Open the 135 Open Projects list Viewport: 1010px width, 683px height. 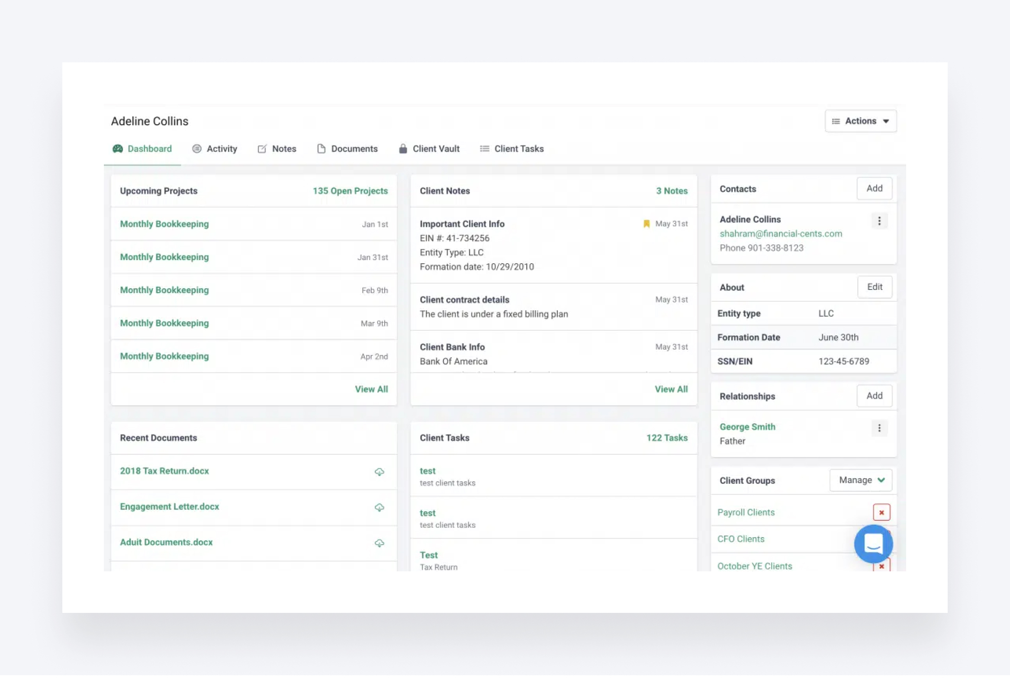click(x=350, y=190)
